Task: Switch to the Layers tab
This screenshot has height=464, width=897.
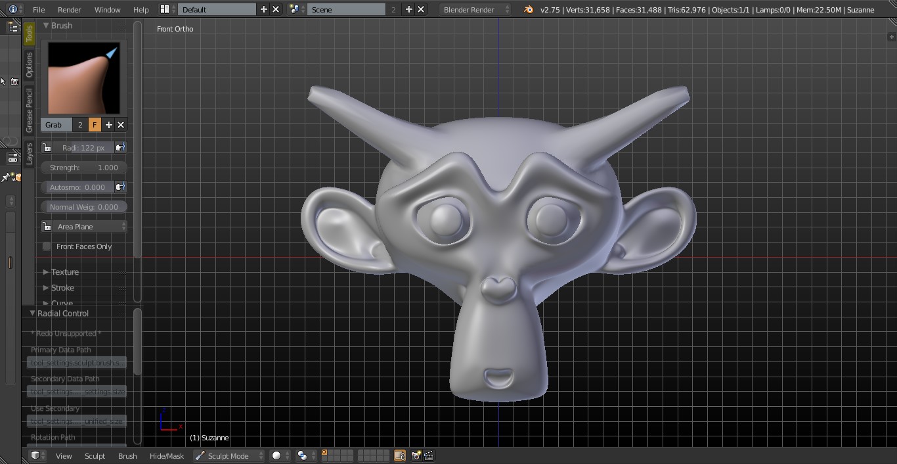Action: pos(29,154)
